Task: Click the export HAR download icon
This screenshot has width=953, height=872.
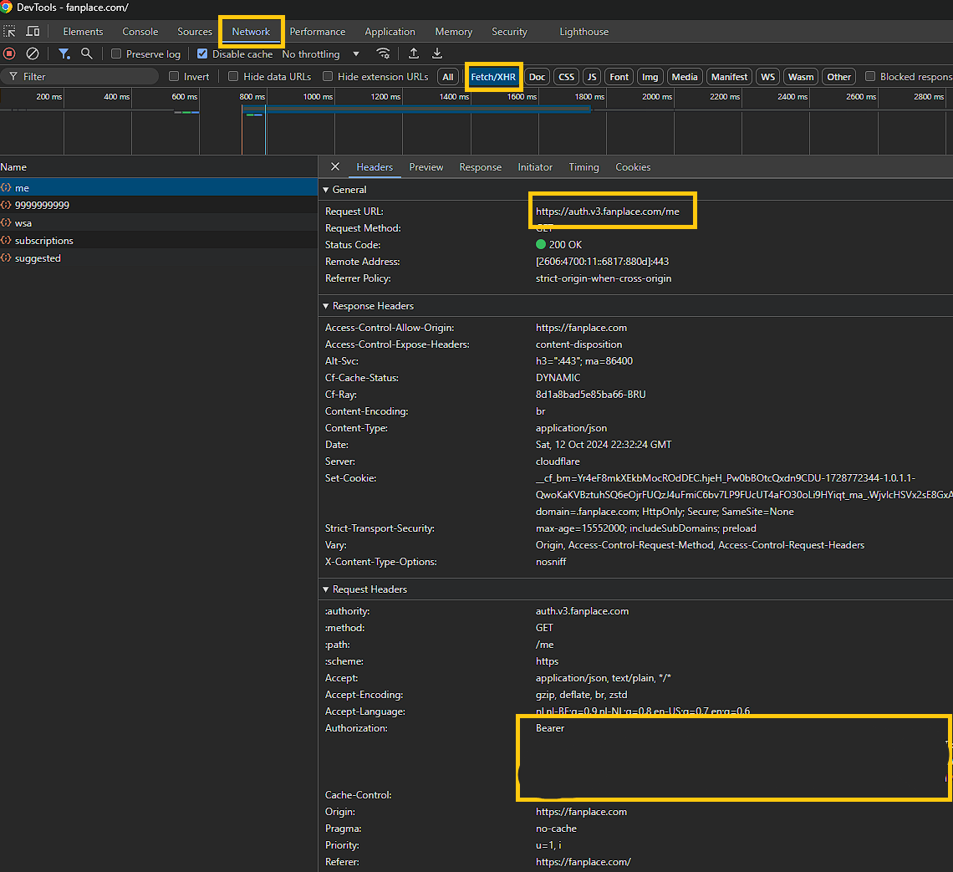Action: click(x=437, y=54)
